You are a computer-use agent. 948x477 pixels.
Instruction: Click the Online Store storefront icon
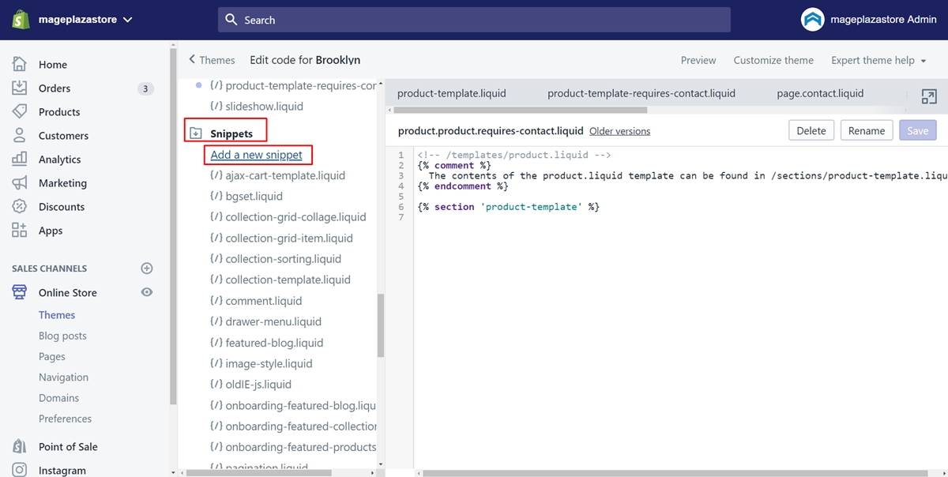click(x=20, y=292)
